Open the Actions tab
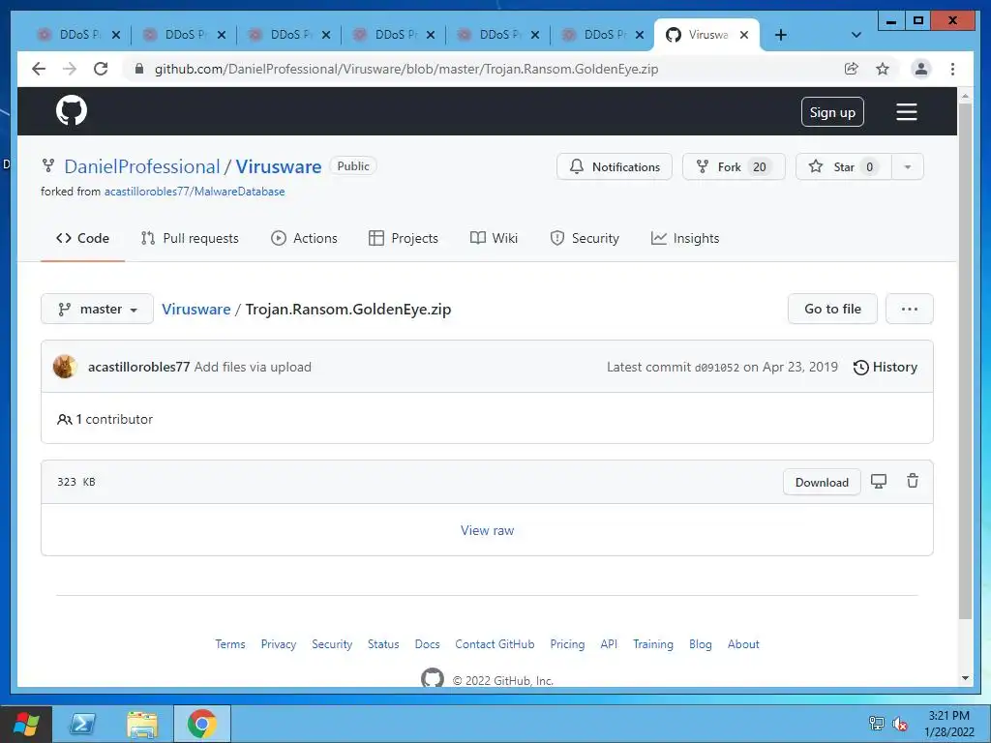The image size is (991, 743). click(x=304, y=238)
